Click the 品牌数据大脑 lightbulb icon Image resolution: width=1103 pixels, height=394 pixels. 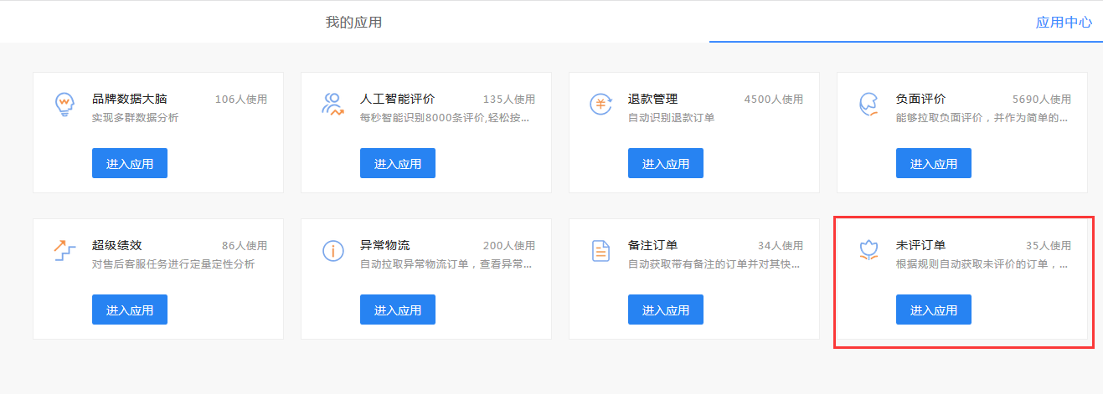pyautogui.click(x=65, y=105)
